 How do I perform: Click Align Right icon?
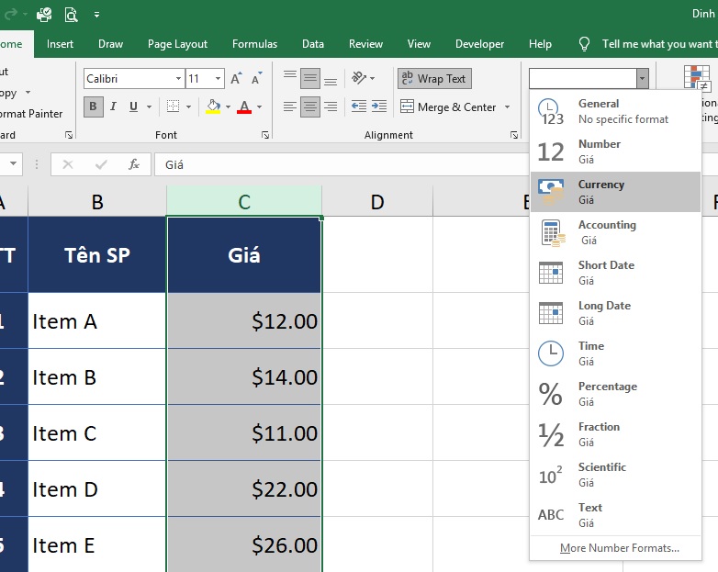[x=331, y=107]
